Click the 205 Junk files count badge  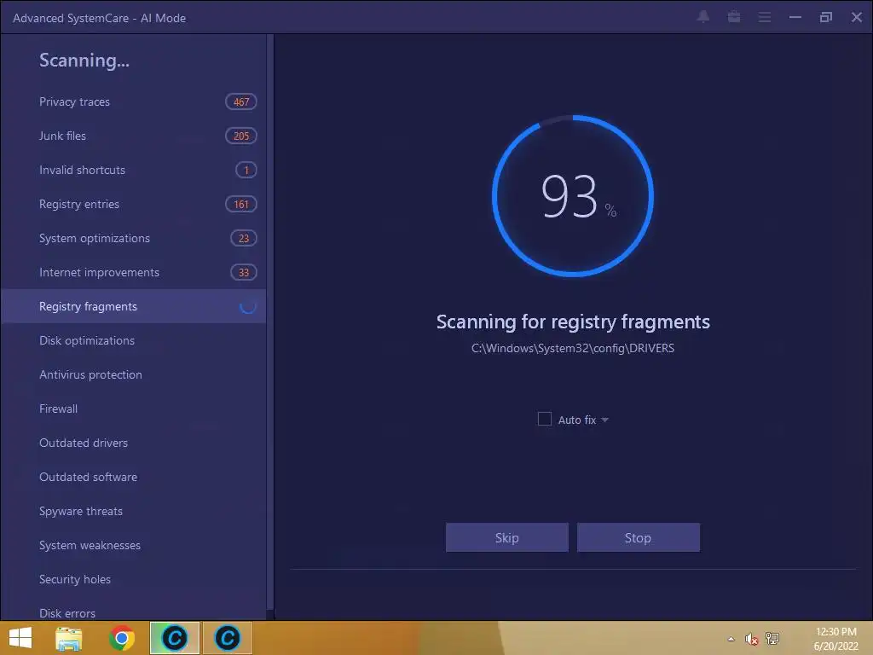point(241,136)
